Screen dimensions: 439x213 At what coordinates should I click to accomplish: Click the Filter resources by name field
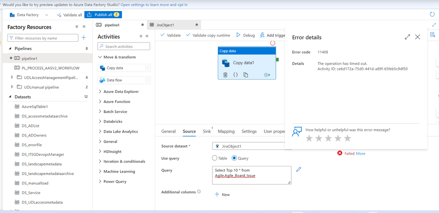[x=43, y=38]
